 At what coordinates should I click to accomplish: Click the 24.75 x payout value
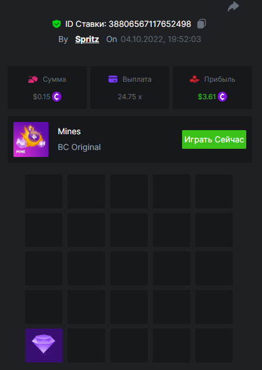(x=130, y=97)
